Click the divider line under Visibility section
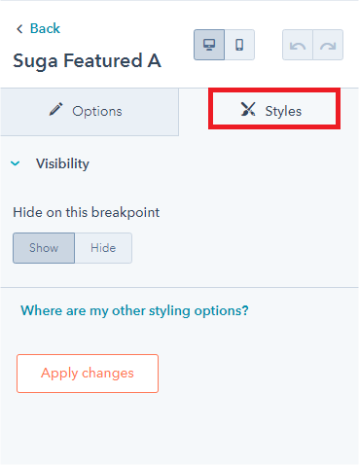Image resolution: width=359 pixels, height=465 pixels. [x=179, y=287]
